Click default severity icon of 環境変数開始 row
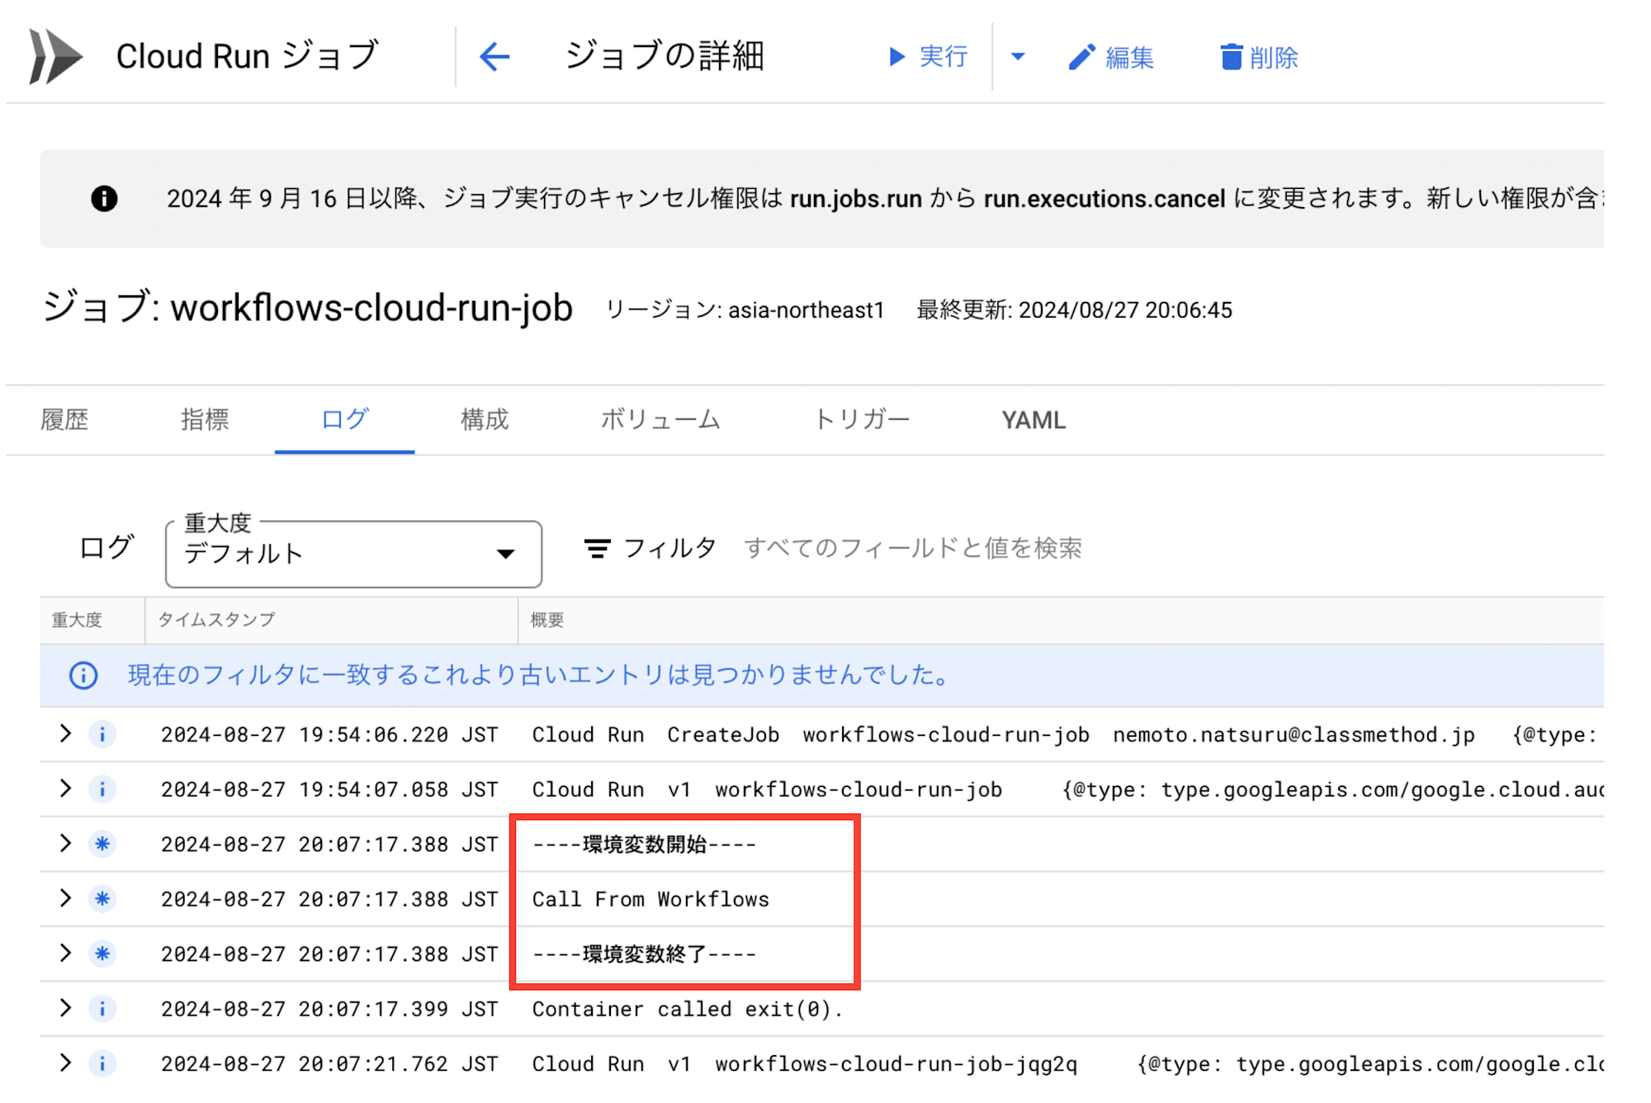This screenshot has width=1651, height=1103. pyautogui.click(x=102, y=844)
